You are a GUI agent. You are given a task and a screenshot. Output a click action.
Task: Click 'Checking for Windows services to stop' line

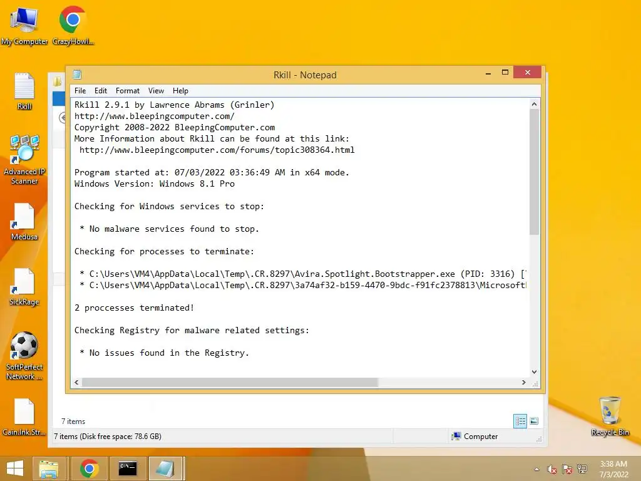click(169, 207)
